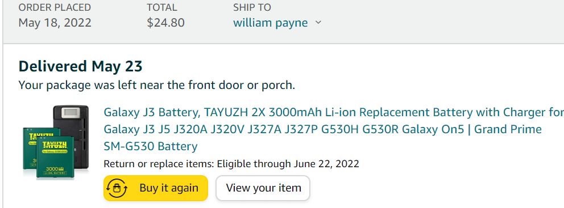The image size is (564, 208).
Task: Click the title line listing J320A J320V models
Action: pos(322,129)
